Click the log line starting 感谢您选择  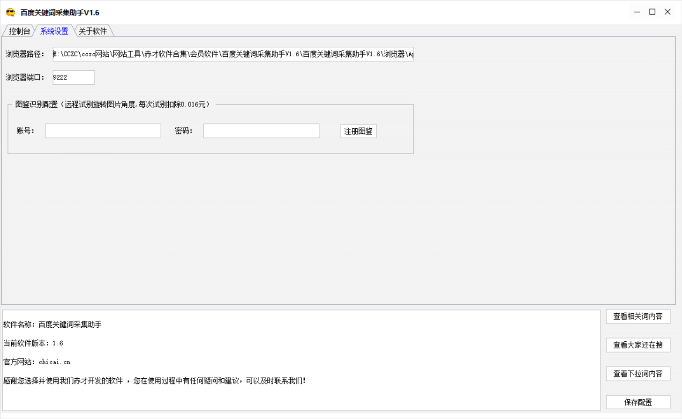[155, 381]
